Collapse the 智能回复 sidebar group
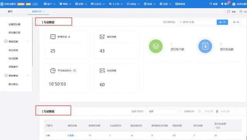This screenshot has height=140, width=247. click(28, 42)
